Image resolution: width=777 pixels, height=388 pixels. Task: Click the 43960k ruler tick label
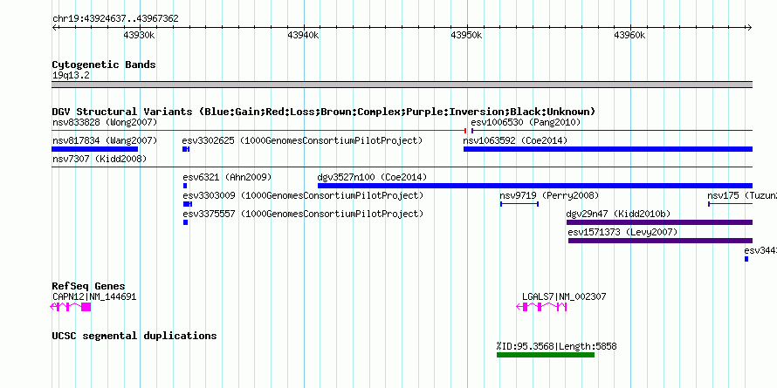pyautogui.click(x=629, y=35)
